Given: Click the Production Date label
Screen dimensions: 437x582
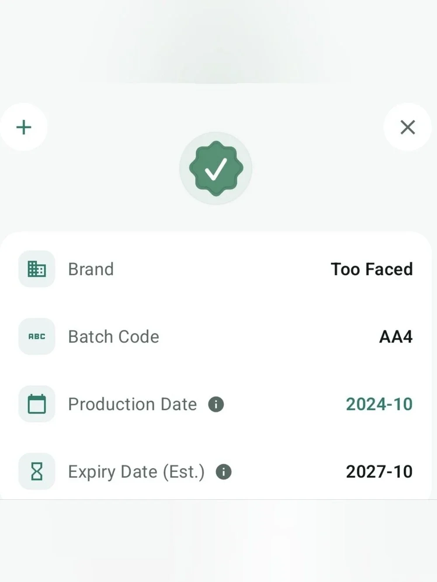Looking at the screenshot, I should [132, 404].
